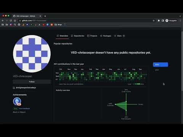
Task: Open the orange chart bookmark
Action: [23, 25]
